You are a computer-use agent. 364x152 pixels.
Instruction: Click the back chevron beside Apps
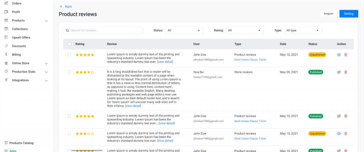[61, 6]
